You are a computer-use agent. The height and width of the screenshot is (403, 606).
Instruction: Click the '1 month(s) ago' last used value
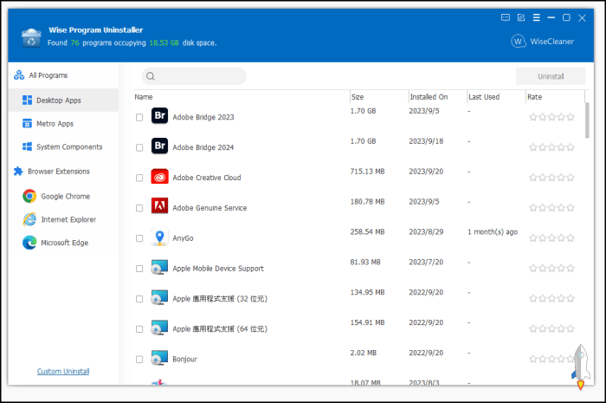493,231
